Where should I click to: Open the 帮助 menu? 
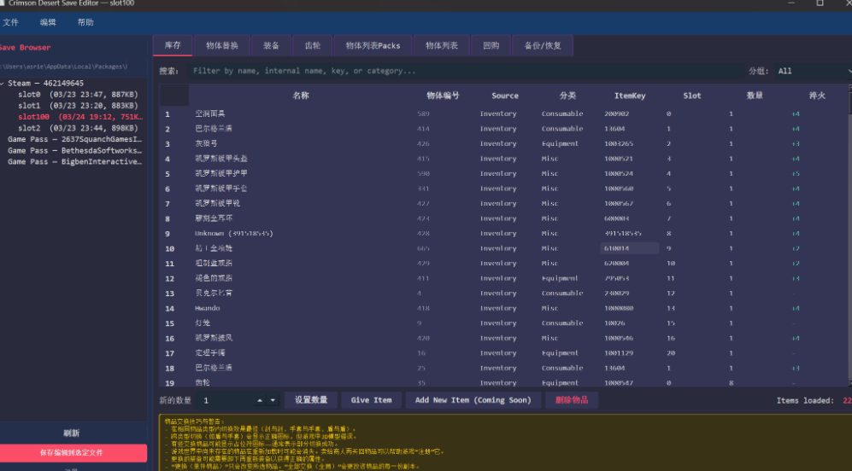[85, 22]
